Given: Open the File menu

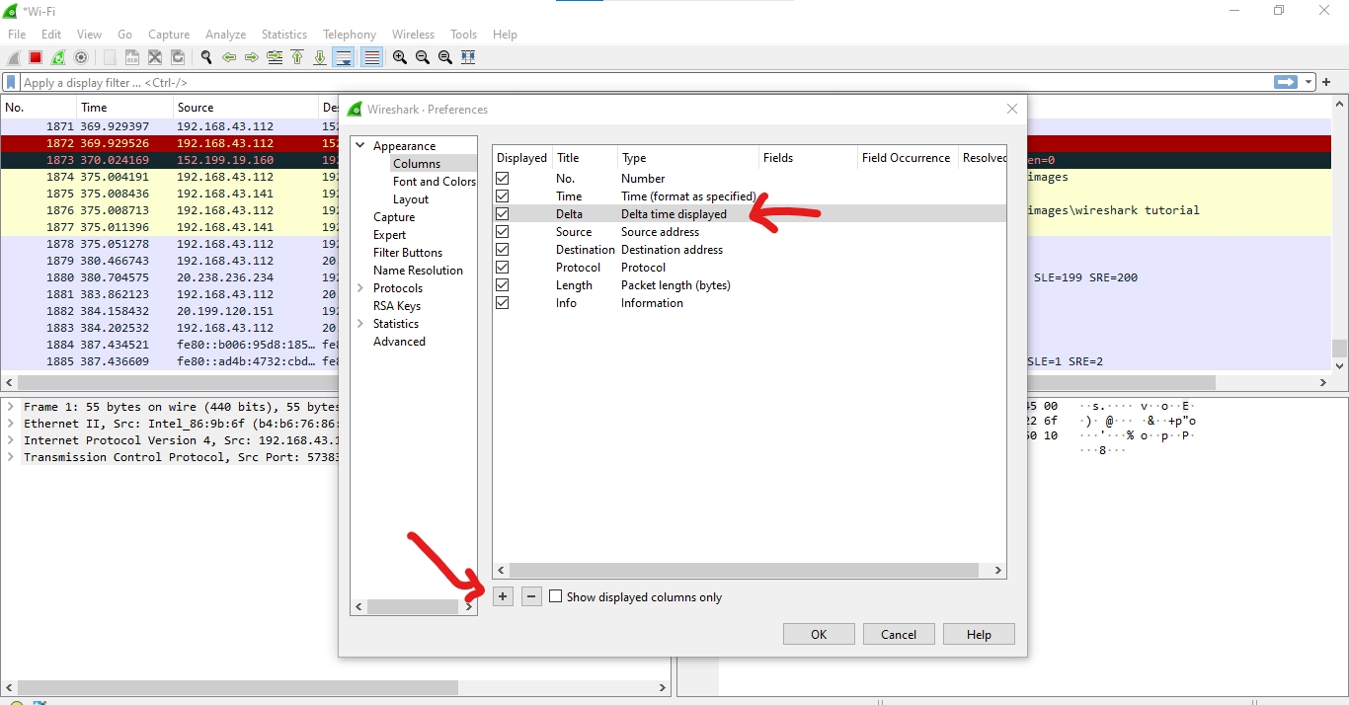Looking at the screenshot, I should point(17,34).
